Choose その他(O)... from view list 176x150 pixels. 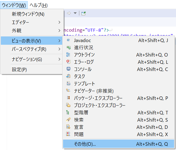click(119, 144)
